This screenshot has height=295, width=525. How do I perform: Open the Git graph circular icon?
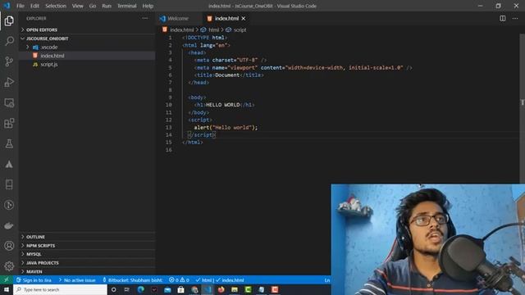coord(9,205)
